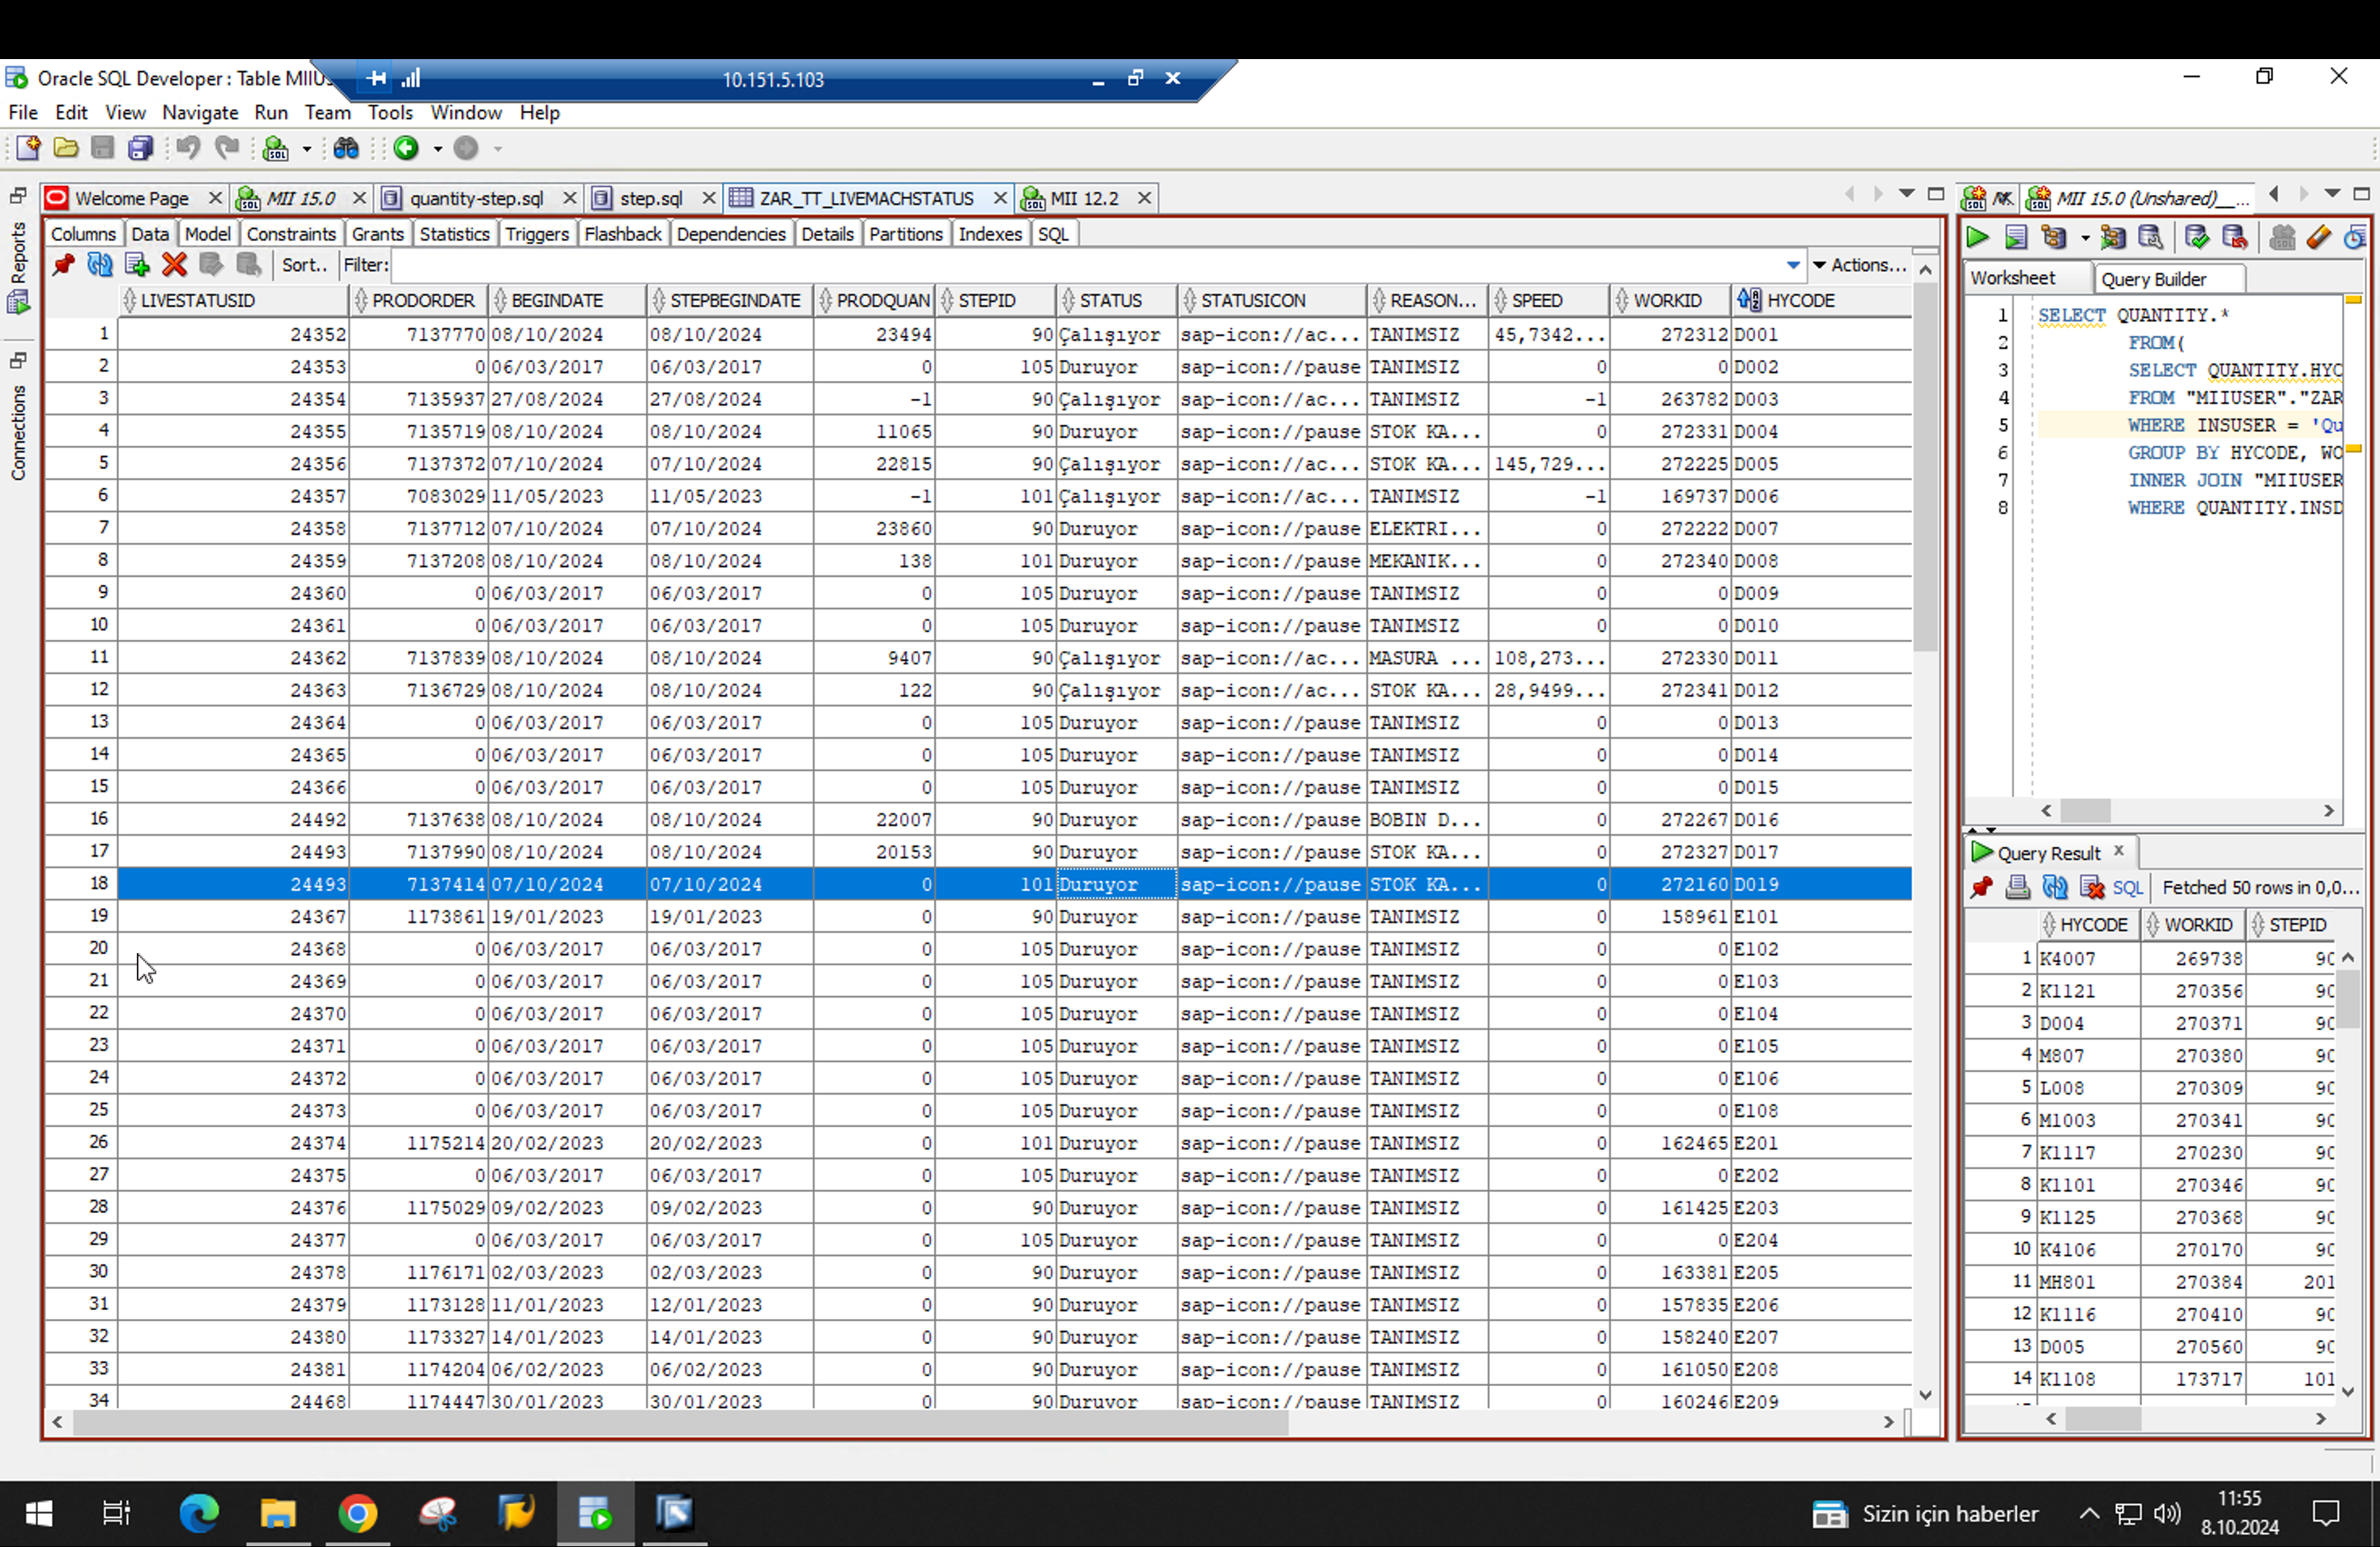Expand the Filter history dropdown arrow

click(x=1792, y=265)
